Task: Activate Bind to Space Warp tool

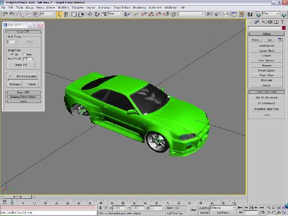Action: 35,14
